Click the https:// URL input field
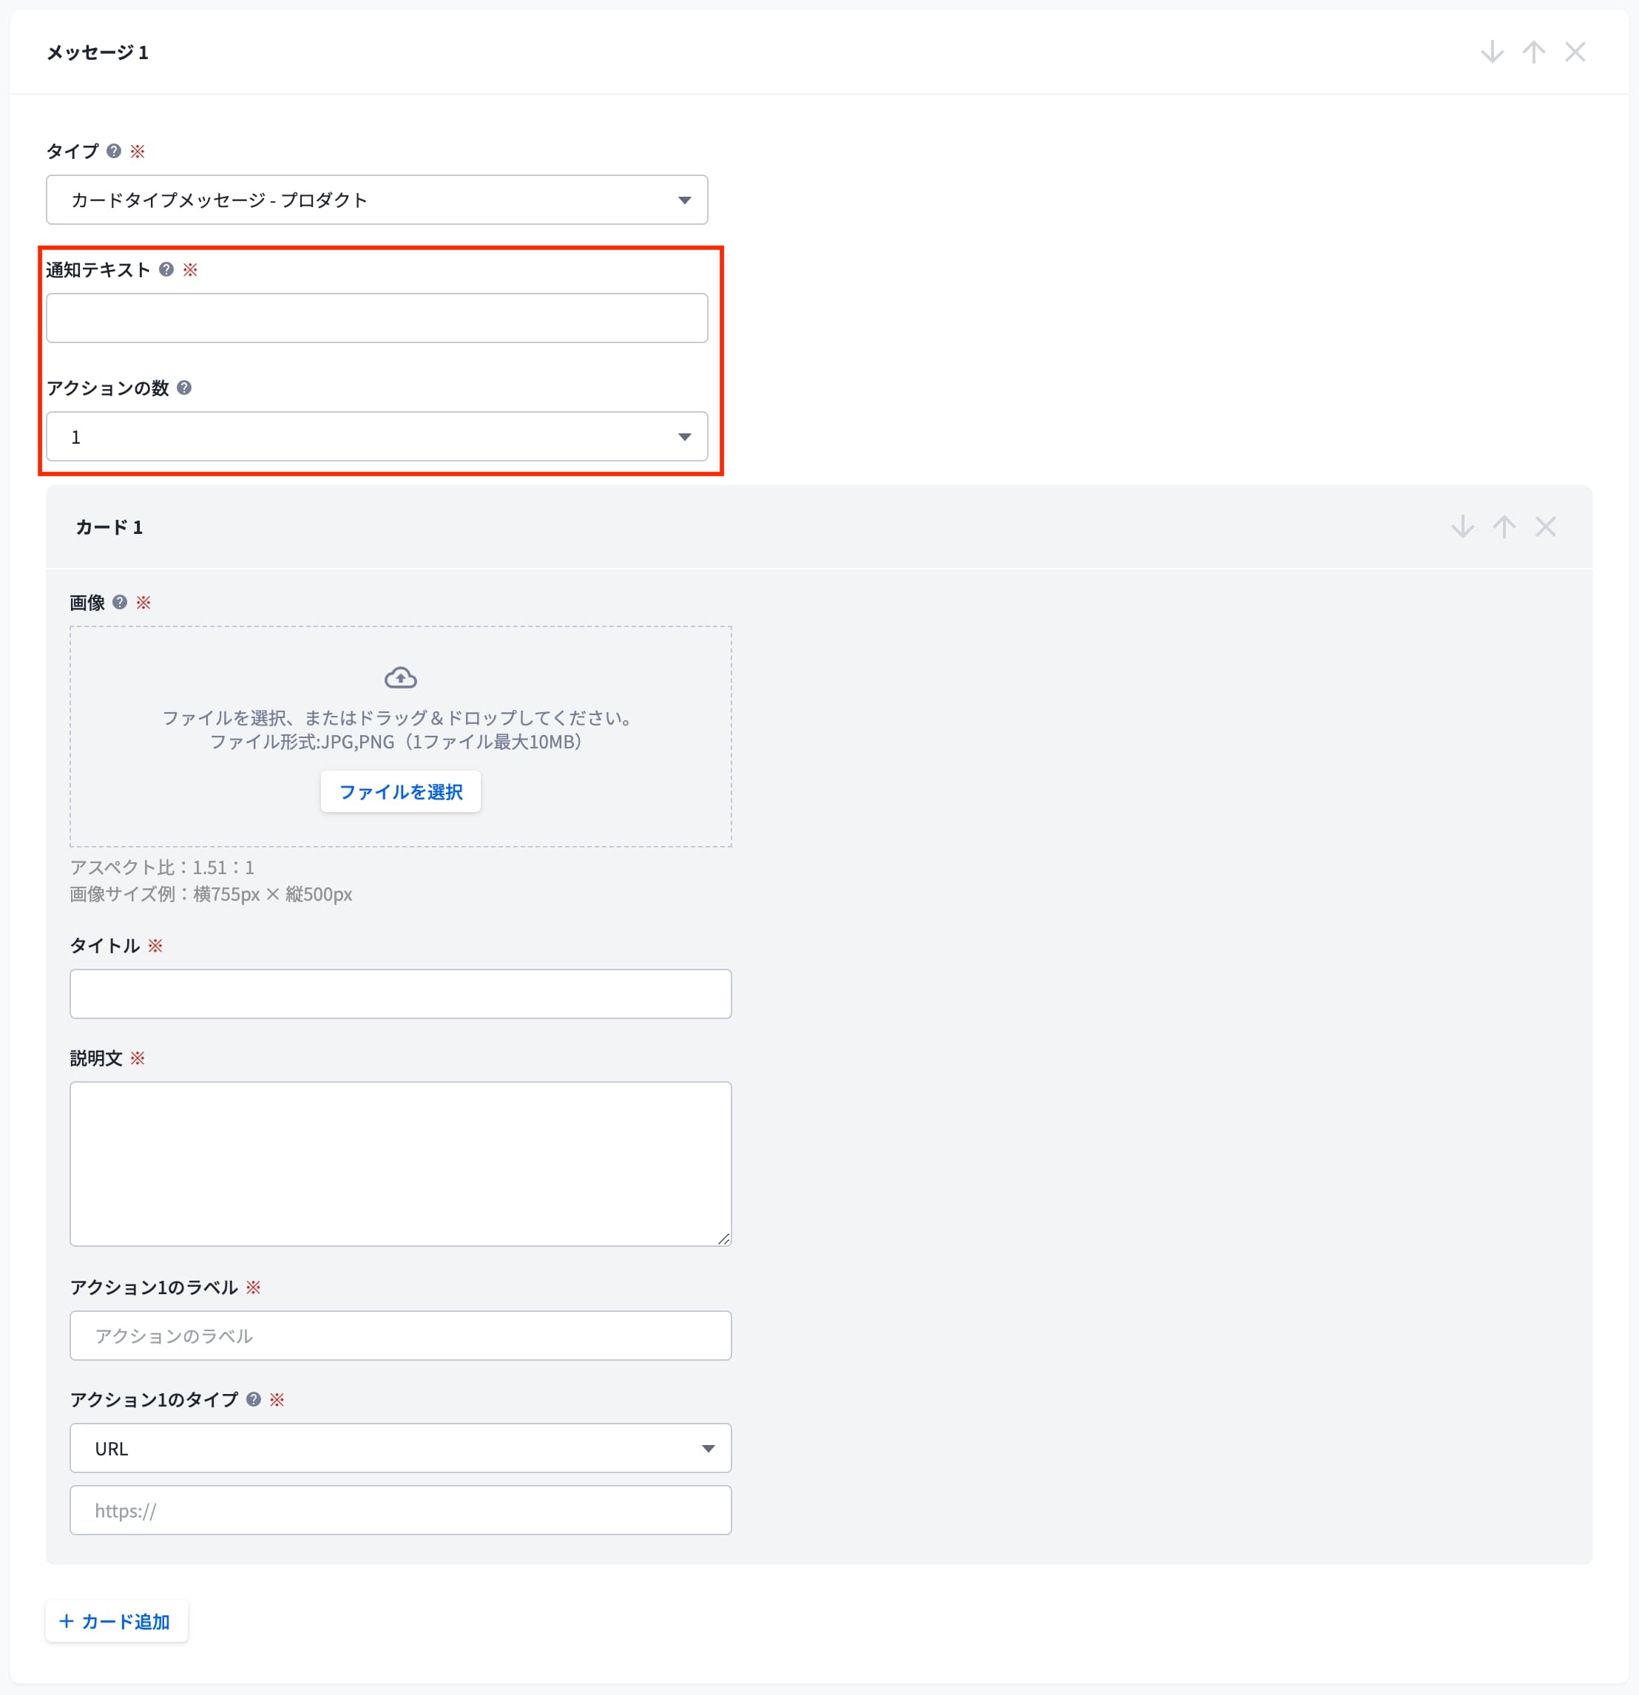 tap(400, 1511)
